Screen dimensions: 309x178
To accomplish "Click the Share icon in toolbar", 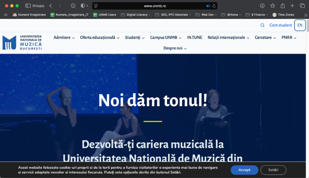I will pos(282,6).
